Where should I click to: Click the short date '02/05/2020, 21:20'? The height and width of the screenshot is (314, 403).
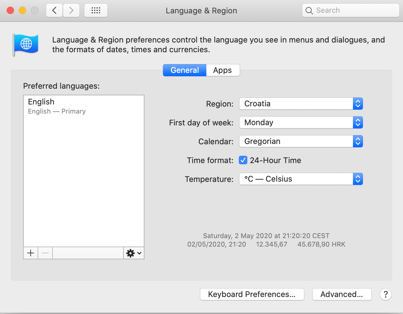[x=217, y=244]
